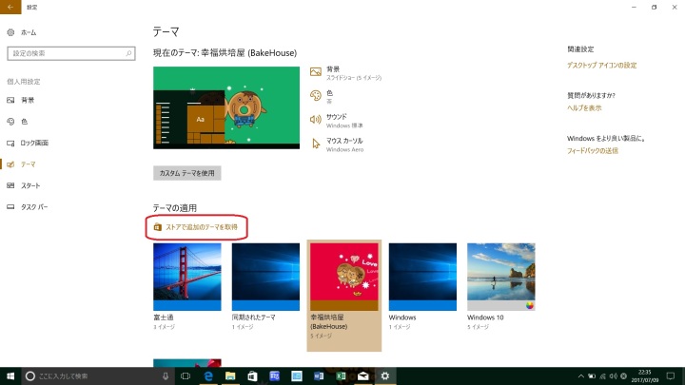Image resolution: width=685 pixels, height=385 pixels.
Task: Select the 幸福烘培屋 (BakeHouse) theme tile
Action: (x=343, y=296)
